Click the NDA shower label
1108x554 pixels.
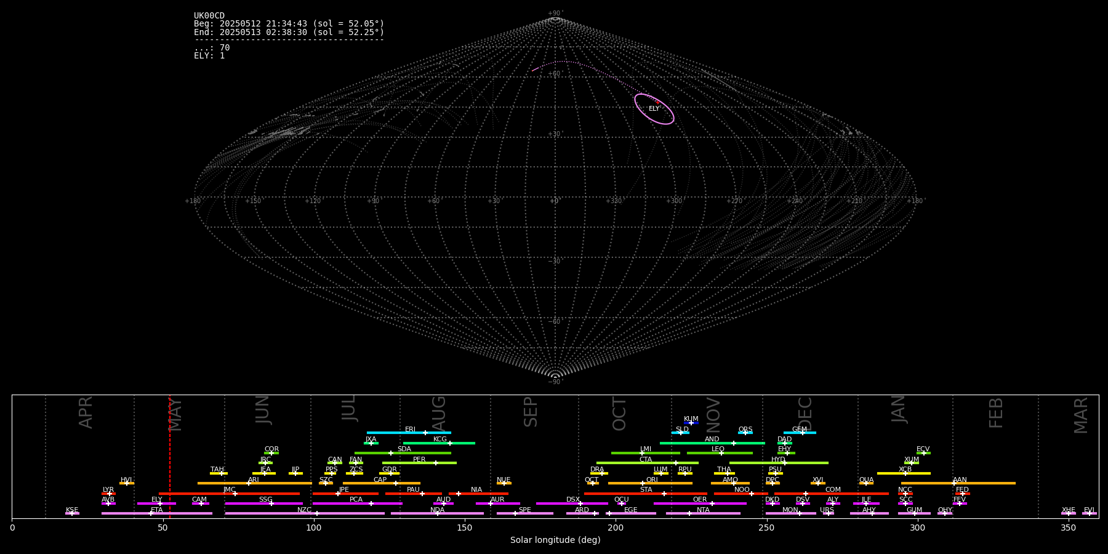(438, 510)
